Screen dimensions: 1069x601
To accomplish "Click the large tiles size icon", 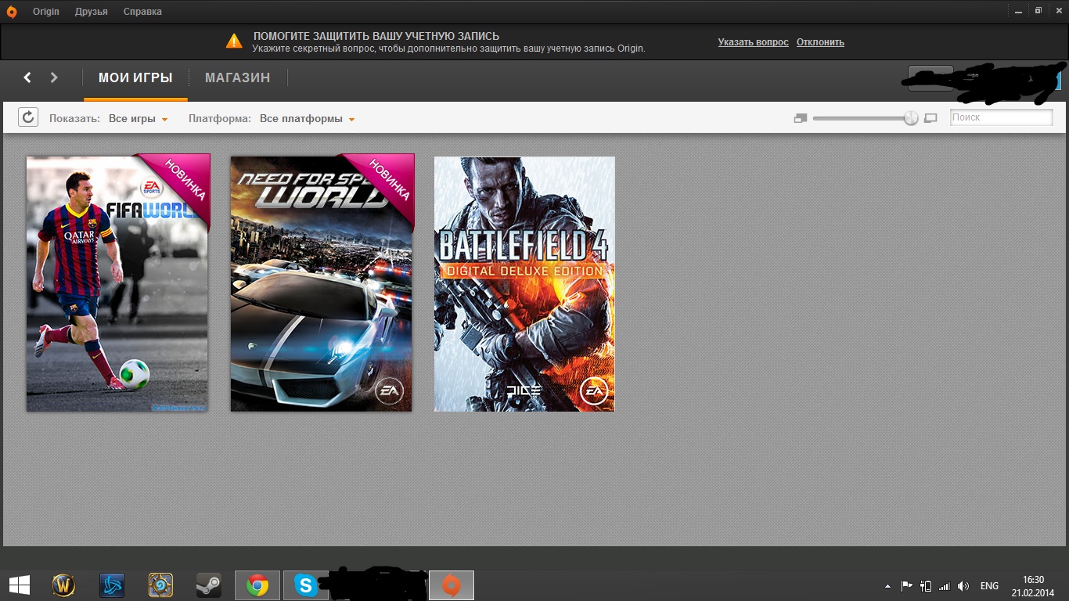I will point(930,118).
